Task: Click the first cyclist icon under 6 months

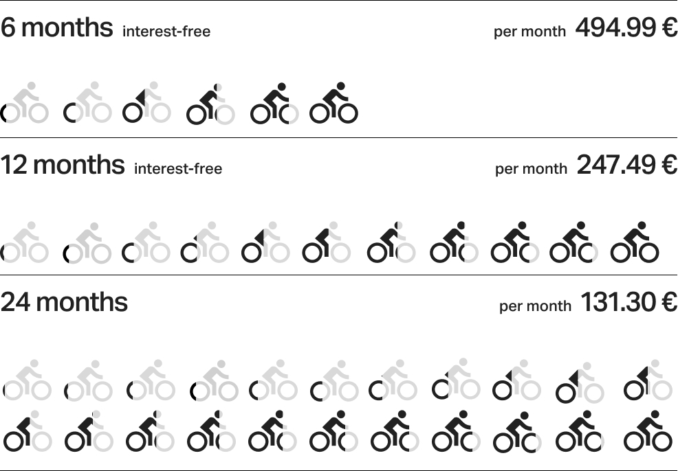Action: pos(25,104)
